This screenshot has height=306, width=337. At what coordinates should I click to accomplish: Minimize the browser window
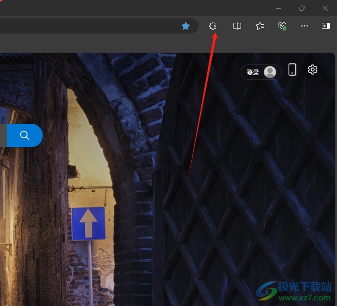[279, 9]
